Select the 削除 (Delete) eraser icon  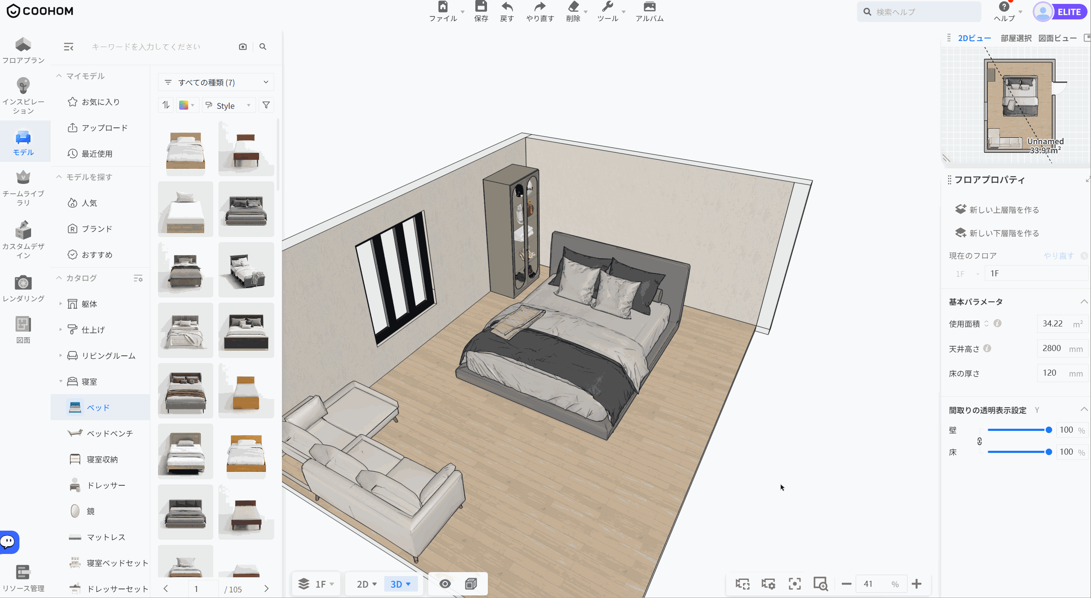click(x=573, y=7)
